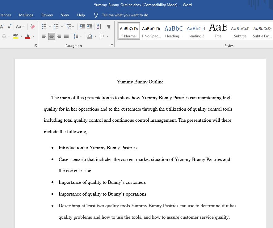
Task: Expand the Borders dropdown arrow
Action: coord(107,36)
